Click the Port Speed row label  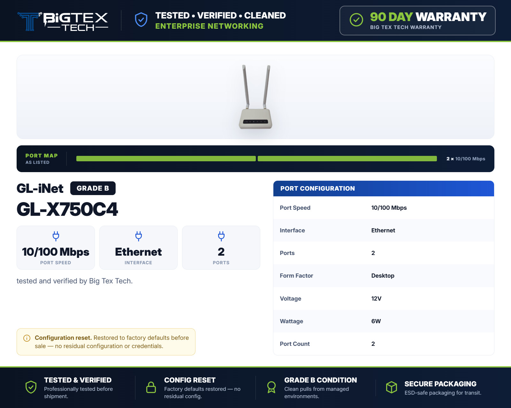pyautogui.click(x=295, y=208)
